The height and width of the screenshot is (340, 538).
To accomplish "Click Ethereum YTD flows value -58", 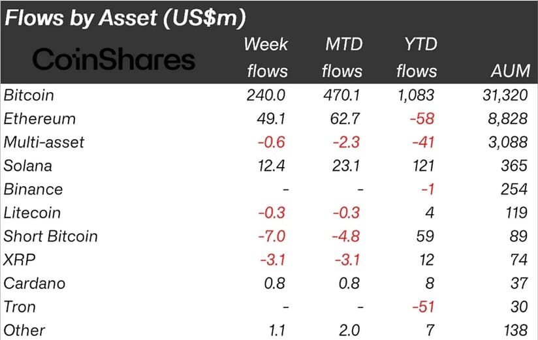I will click(422, 119).
